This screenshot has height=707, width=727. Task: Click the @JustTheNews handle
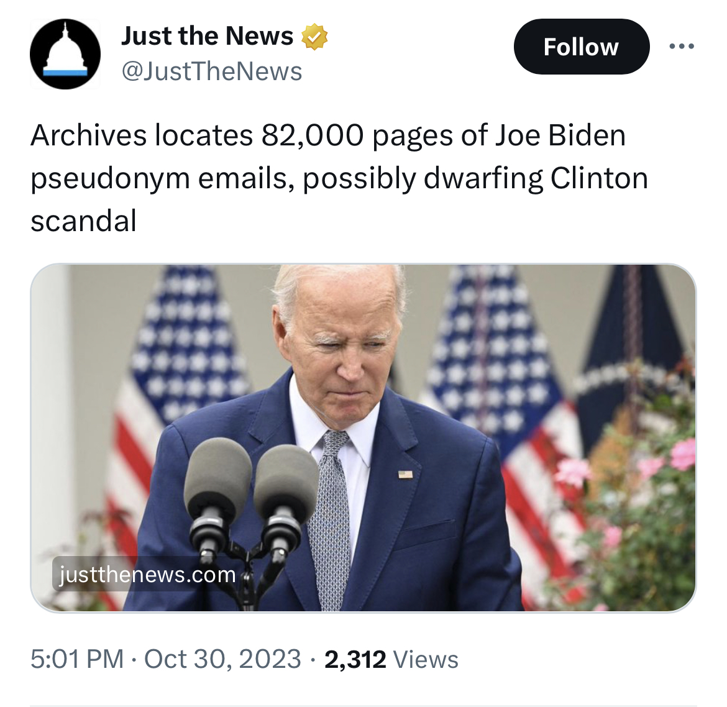(212, 72)
